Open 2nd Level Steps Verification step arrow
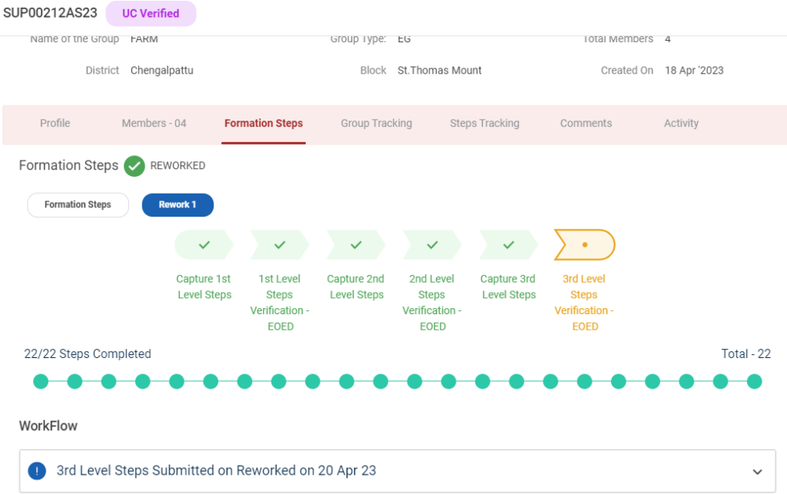Screen dimensions: 787x494 [x=432, y=245]
